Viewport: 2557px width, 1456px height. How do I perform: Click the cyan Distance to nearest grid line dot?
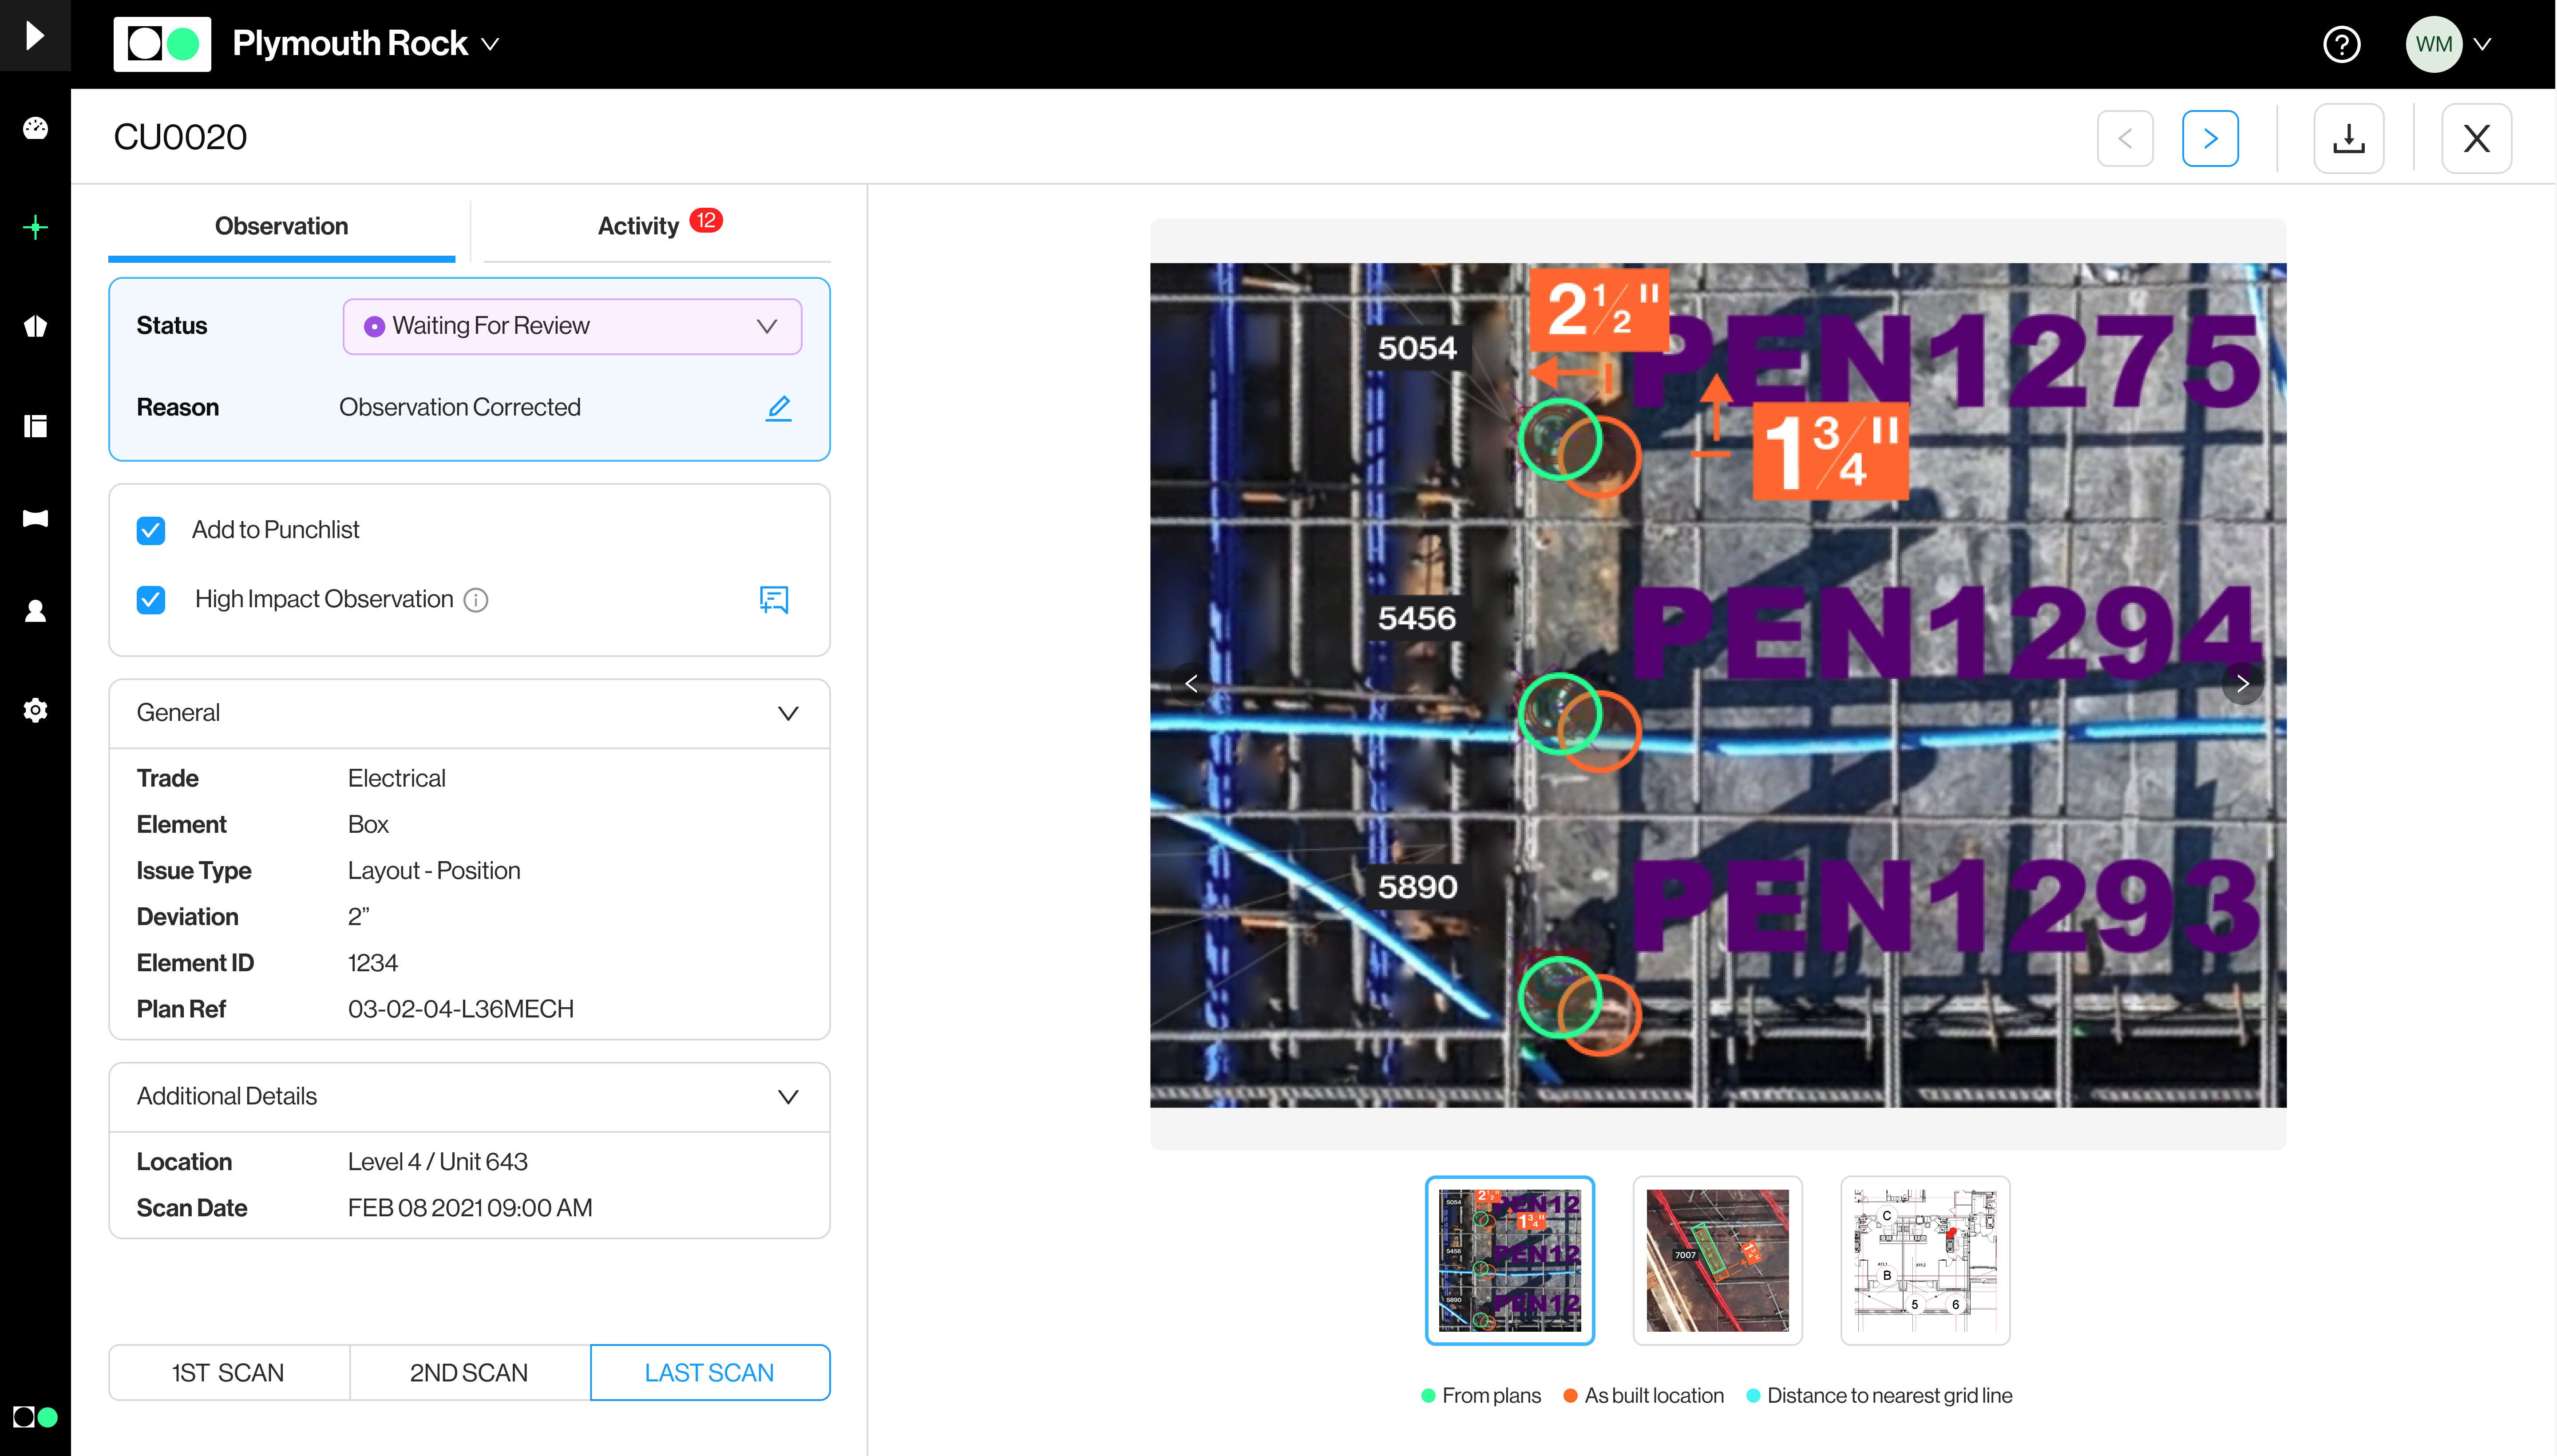1753,1396
